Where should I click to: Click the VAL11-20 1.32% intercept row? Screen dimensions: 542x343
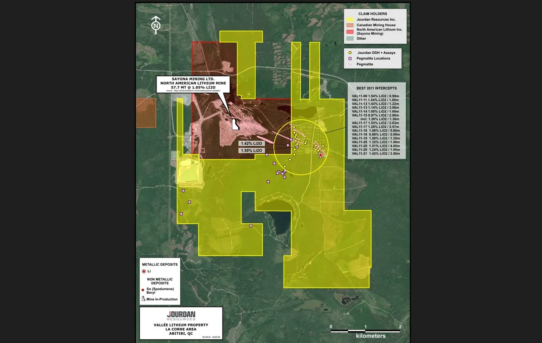coord(376,142)
